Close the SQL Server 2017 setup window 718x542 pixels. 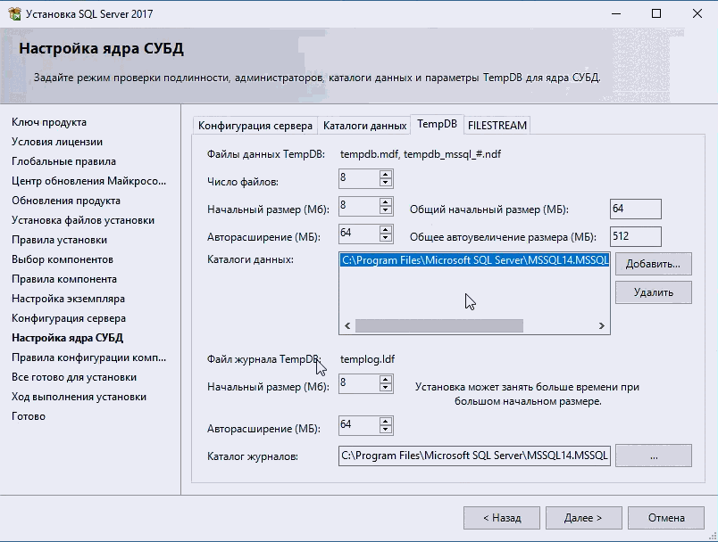[697, 13]
